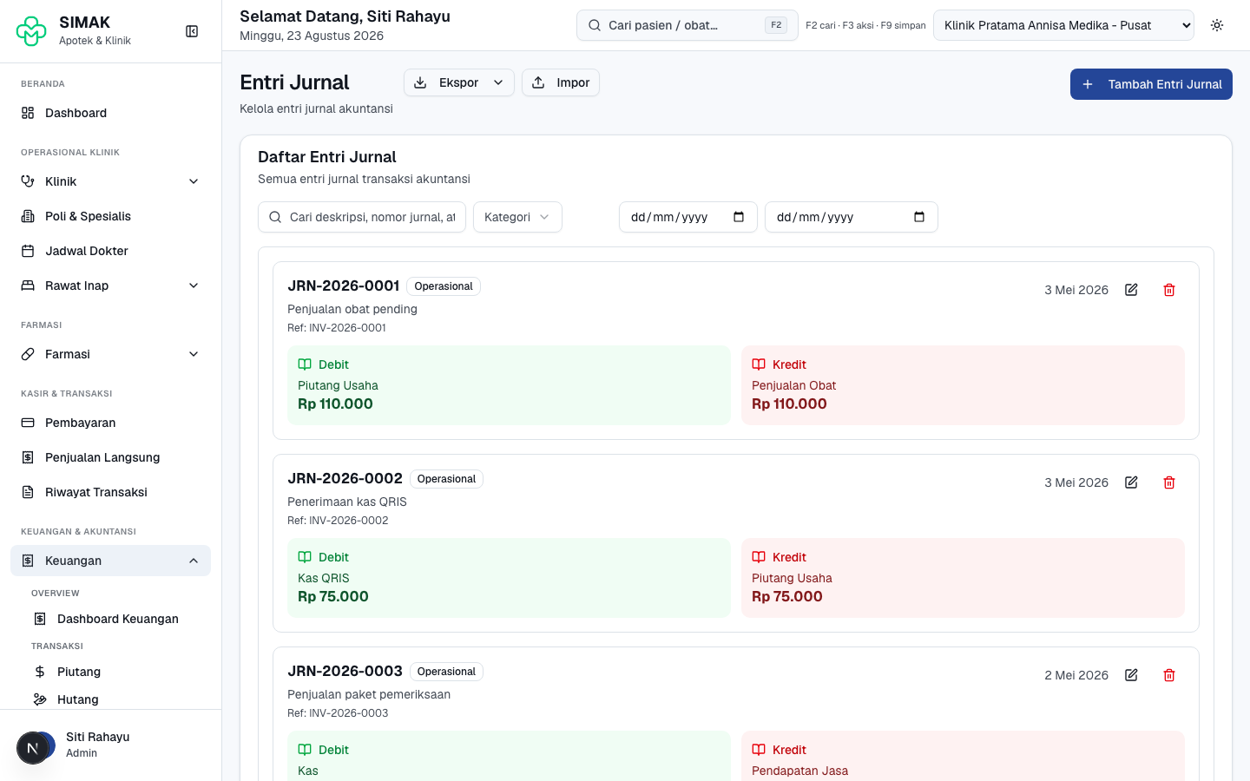Click the Operasional badge on JRN-2026-0002
The width and height of the screenshot is (1250, 781).
click(x=446, y=479)
